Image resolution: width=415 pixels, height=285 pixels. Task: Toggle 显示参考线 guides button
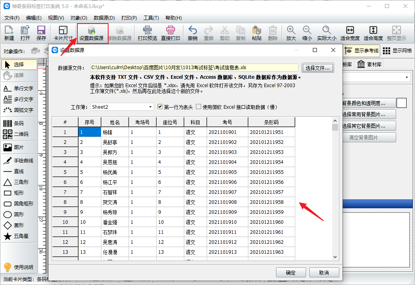[x=362, y=51]
